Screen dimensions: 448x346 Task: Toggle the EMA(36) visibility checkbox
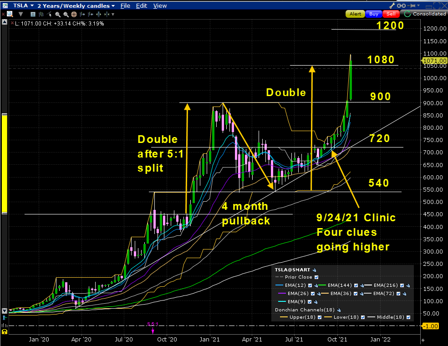coord(356,294)
